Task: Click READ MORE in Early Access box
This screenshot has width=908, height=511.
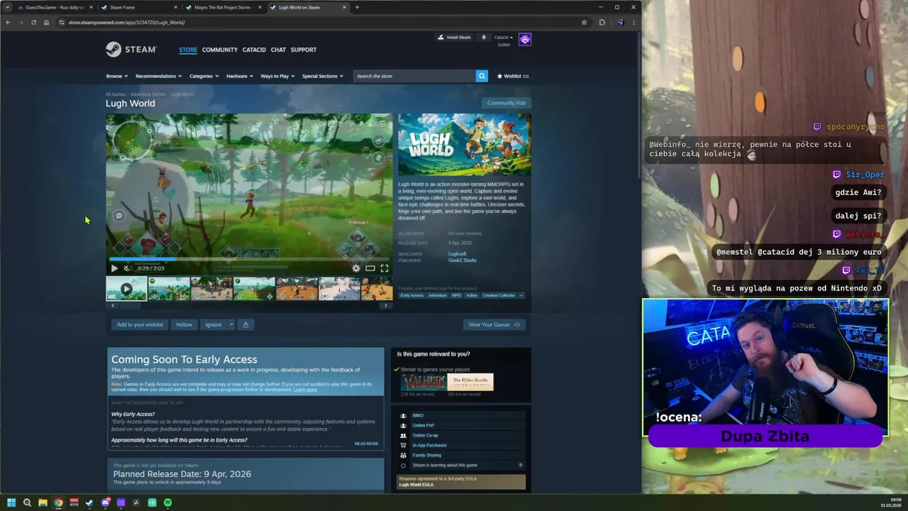Action: coord(366,444)
